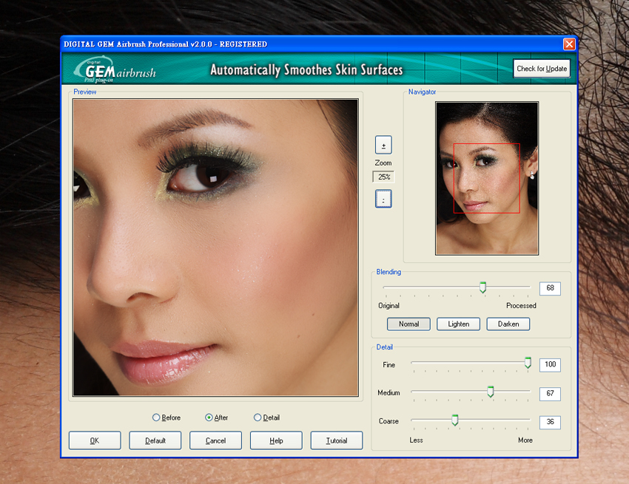Open Help for the plug-in
Screen dimensions: 629x484
click(276, 440)
